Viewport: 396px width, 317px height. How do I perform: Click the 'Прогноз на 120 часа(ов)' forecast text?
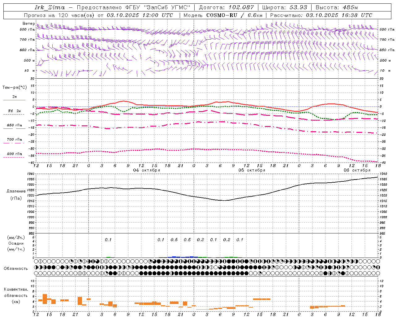tap(59, 15)
